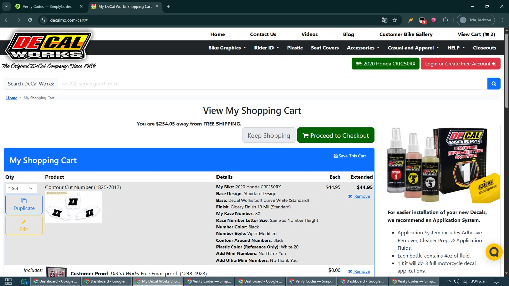Bookmark page with the star icon
The image size is (509, 286).
pos(395,20)
